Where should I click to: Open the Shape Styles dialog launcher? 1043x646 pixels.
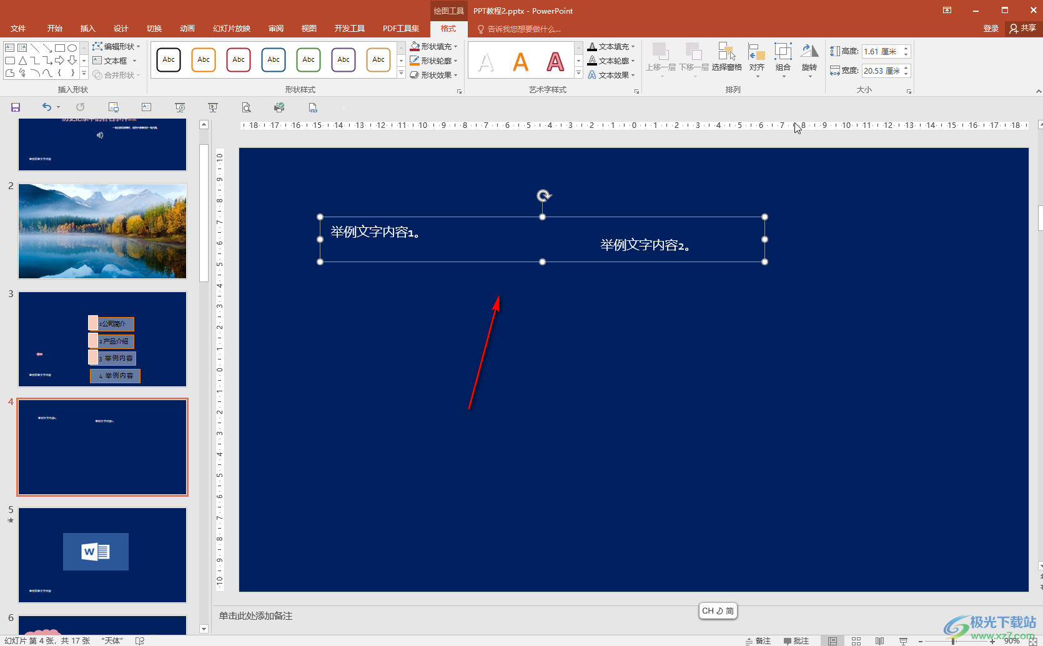(459, 91)
